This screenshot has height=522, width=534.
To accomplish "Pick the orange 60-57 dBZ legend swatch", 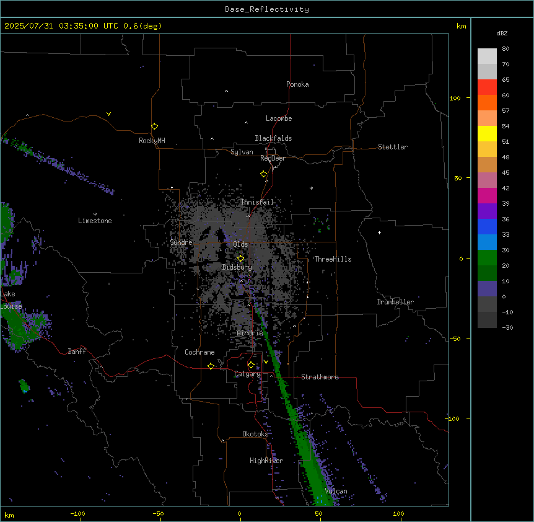I will click(487, 102).
